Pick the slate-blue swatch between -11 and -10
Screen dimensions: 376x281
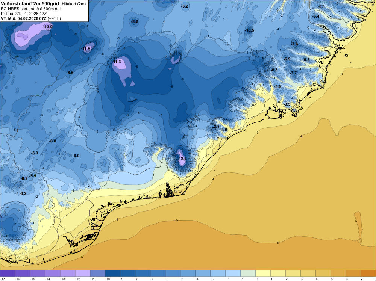[x=98, y=273]
